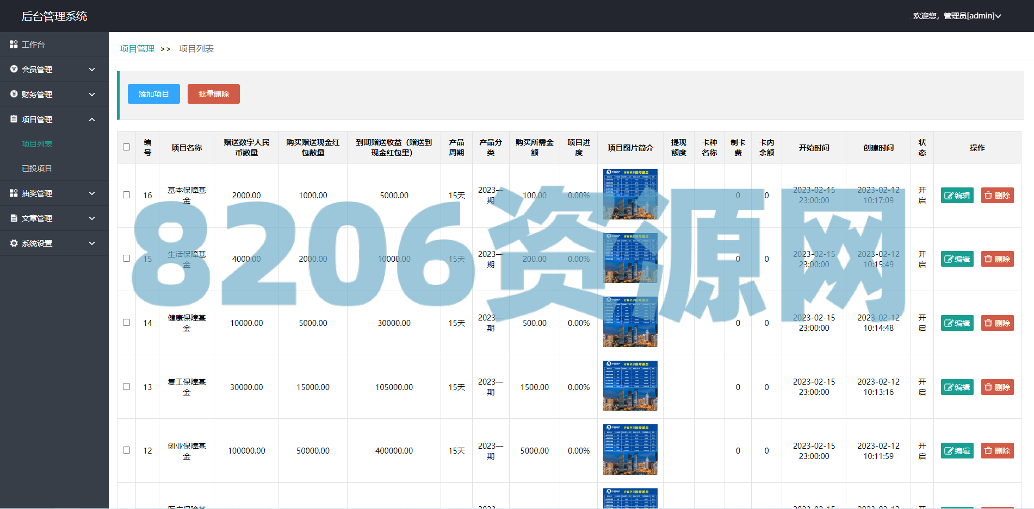
Task: Check the checkbox for row 13
Action: tap(127, 387)
